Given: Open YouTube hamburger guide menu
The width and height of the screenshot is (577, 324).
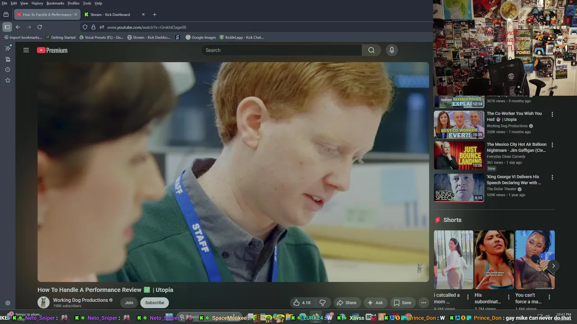Looking at the screenshot, I should (x=26, y=50).
